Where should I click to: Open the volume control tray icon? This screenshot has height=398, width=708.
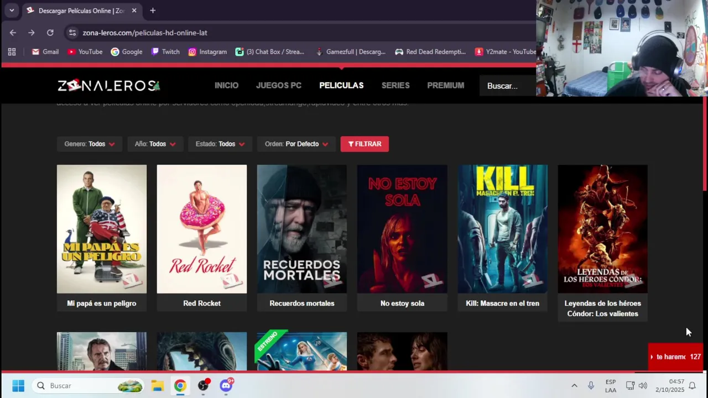[x=643, y=386]
